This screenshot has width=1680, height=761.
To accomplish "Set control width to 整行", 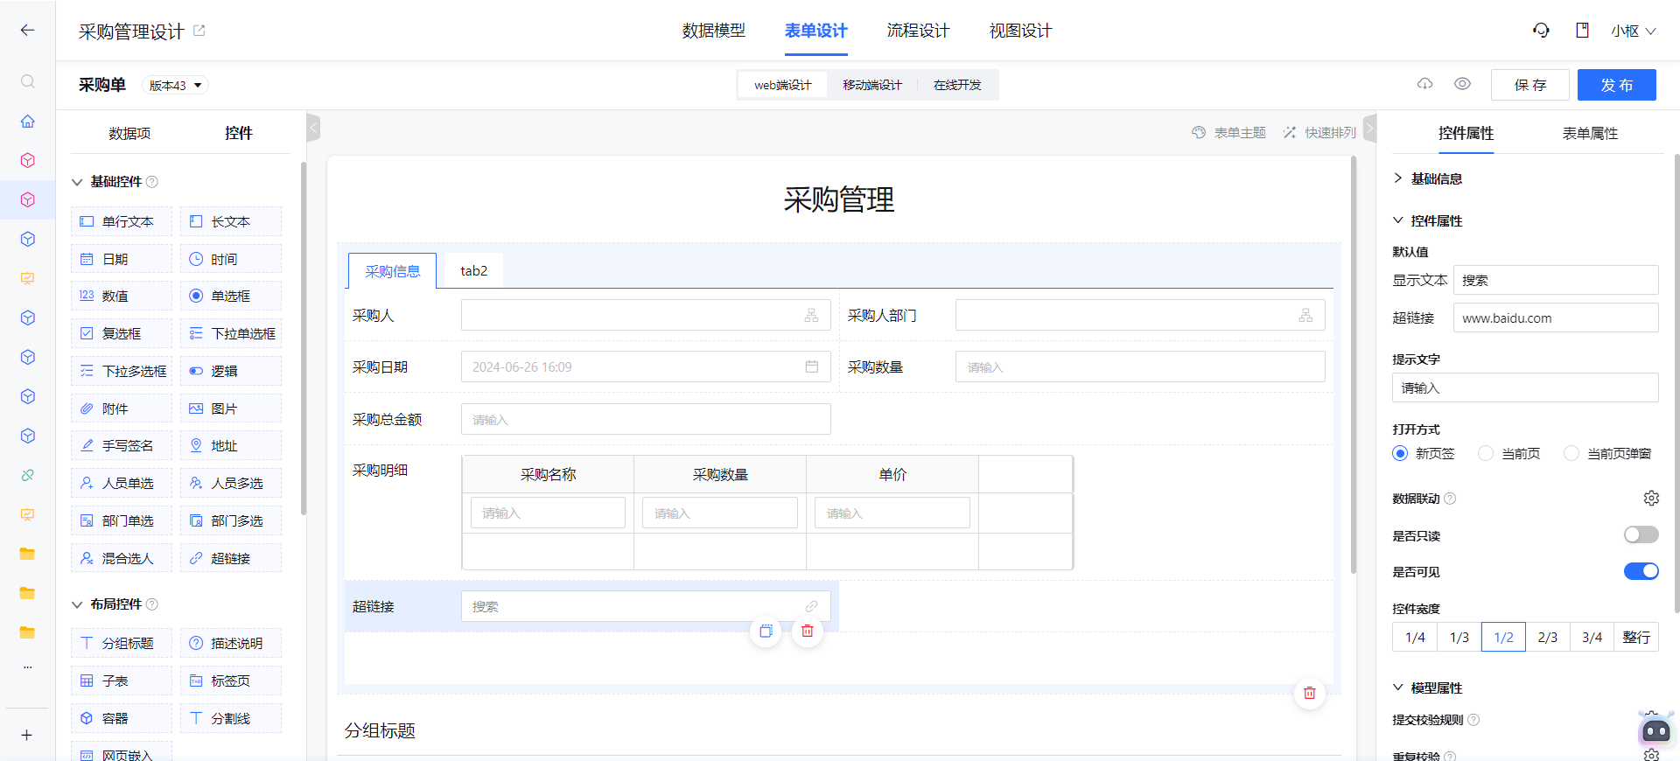I will coord(1636,637).
